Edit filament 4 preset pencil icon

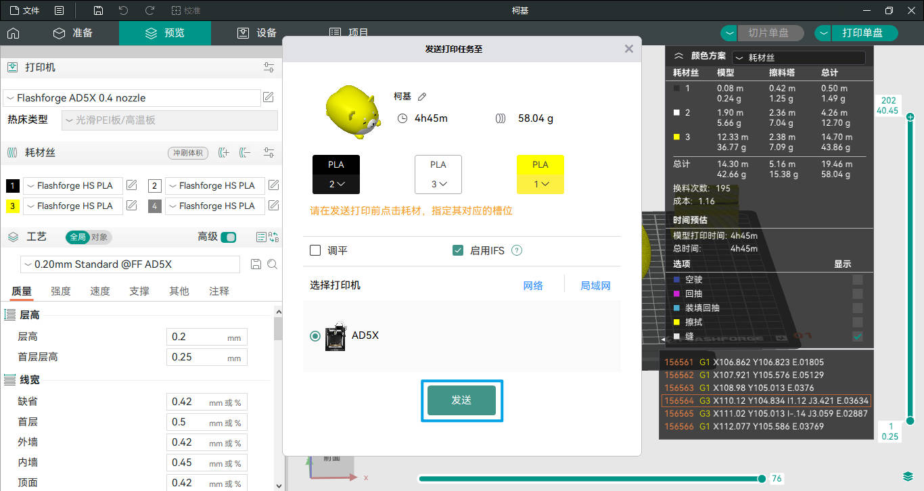274,206
